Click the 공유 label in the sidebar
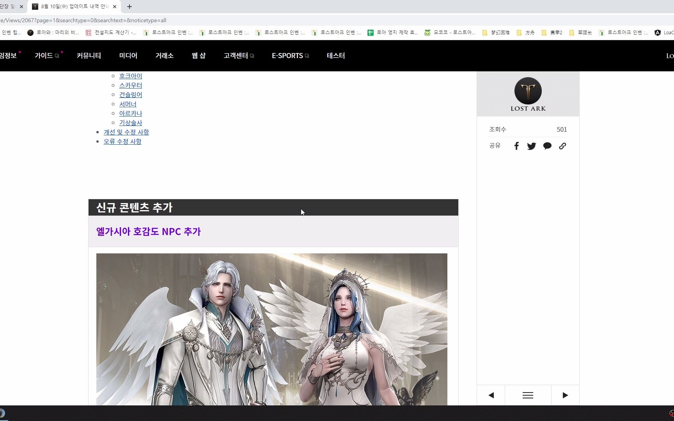674x421 pixels. 495,145
